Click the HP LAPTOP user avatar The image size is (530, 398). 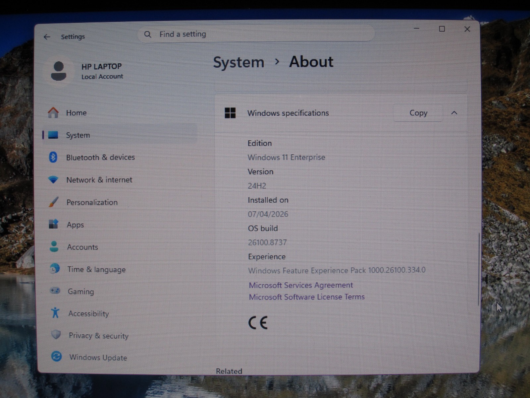click(59, 71)
